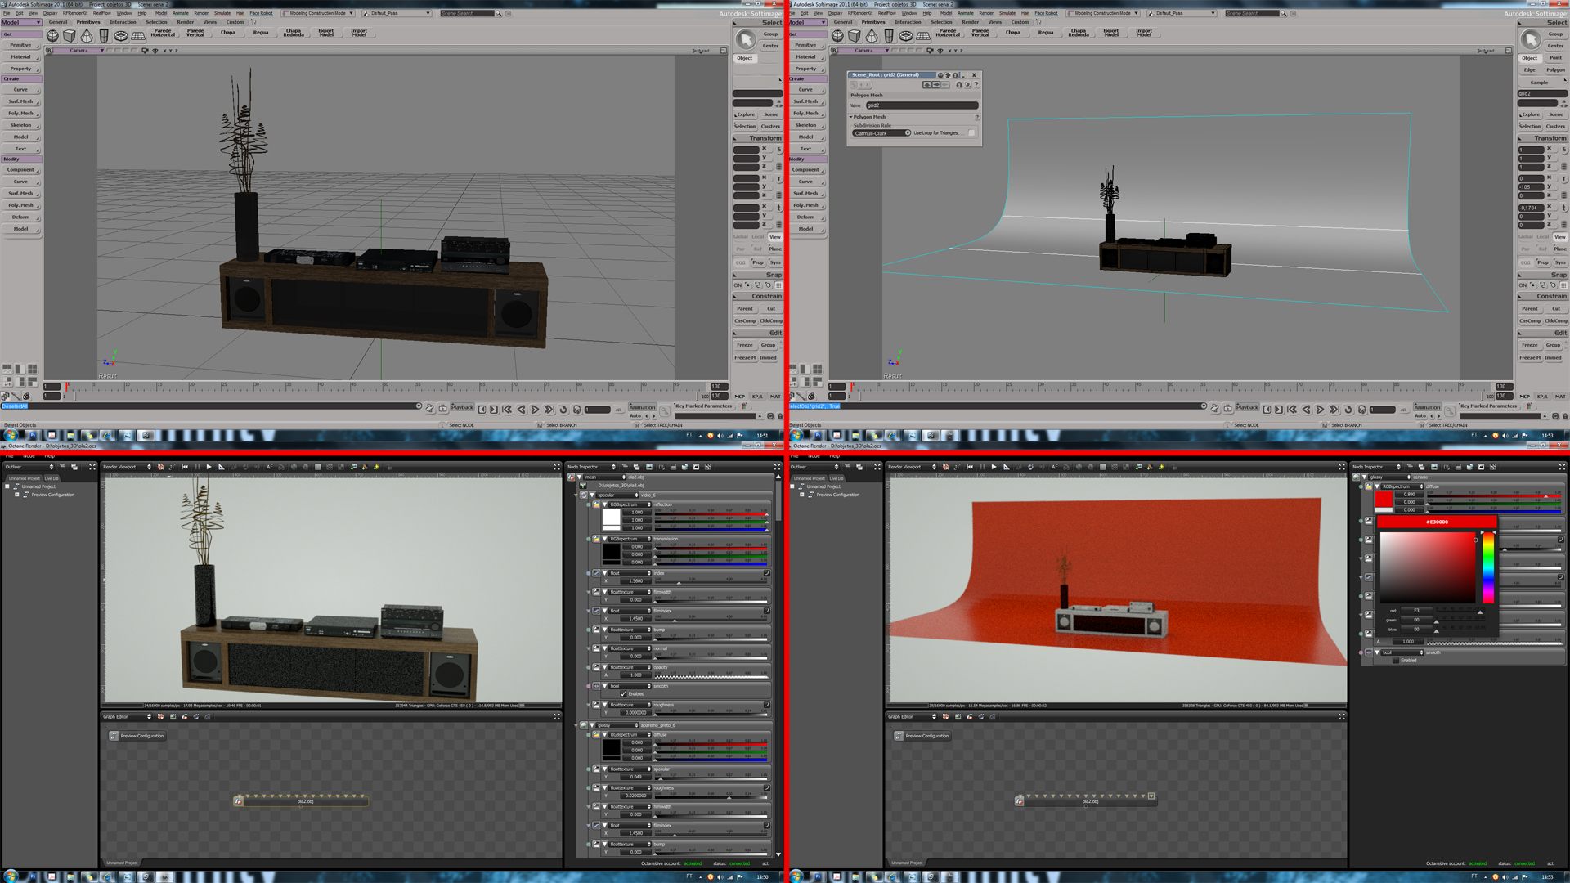Click help question mark in grid2 property editor
Screen dimensions: 1570x883
click(976, 85)
